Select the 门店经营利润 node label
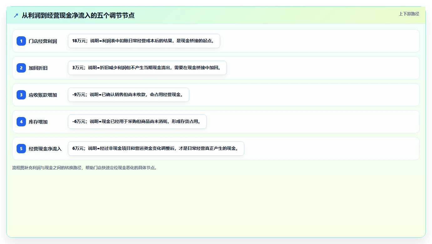The image size is (432, 244). 43,41
